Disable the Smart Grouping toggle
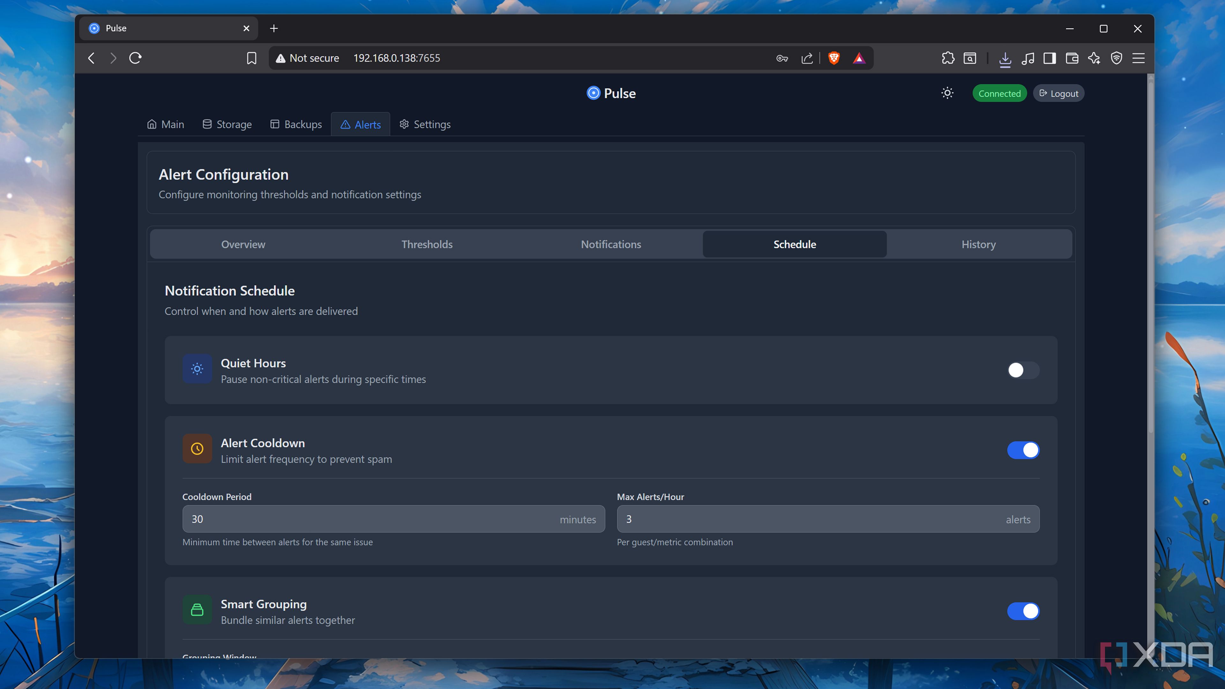This screenshot has height=689, width=1225. point(1023,611)
